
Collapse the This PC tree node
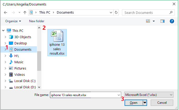click(3, 30)
